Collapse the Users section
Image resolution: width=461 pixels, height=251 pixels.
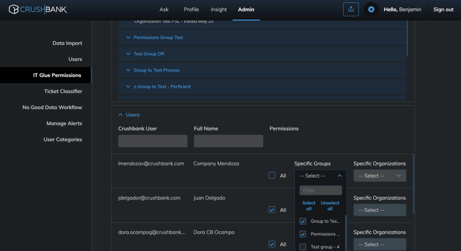click(129, 114)
